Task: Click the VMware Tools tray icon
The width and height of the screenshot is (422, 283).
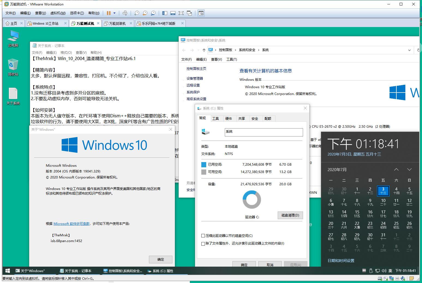Action: [x=364, y=271]
